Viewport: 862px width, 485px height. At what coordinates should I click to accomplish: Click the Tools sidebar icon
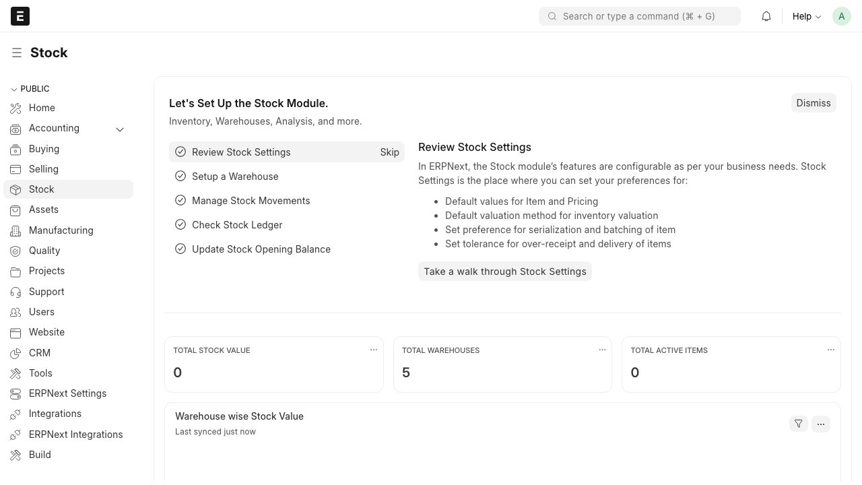click(15, 373)
